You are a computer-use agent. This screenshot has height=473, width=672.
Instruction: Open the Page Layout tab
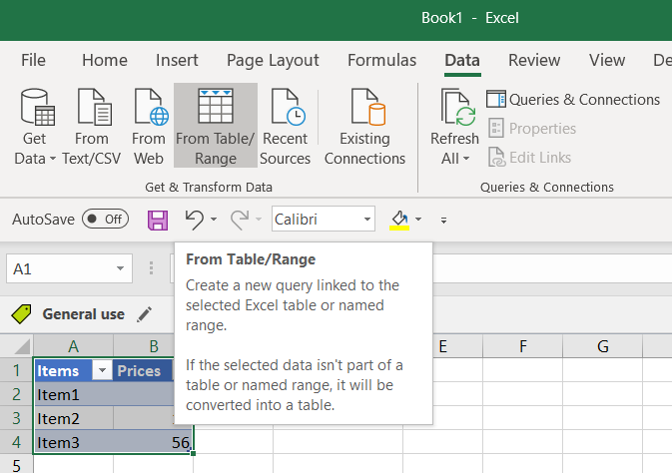click(x=273, y=60)
